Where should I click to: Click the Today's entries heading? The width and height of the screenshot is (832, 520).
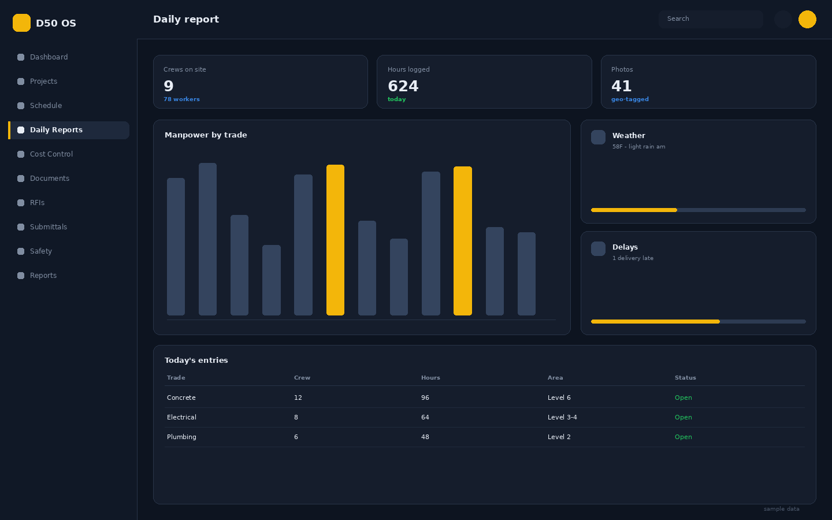coord(196,361)
